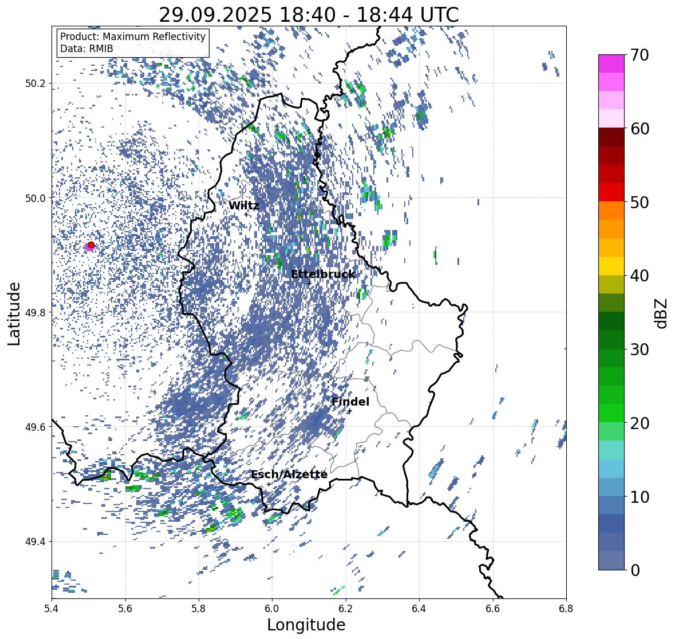Click the plus marker below the Wiltz label
The height and width of the screenshot is (639, 675).
[x=246, y=215]
